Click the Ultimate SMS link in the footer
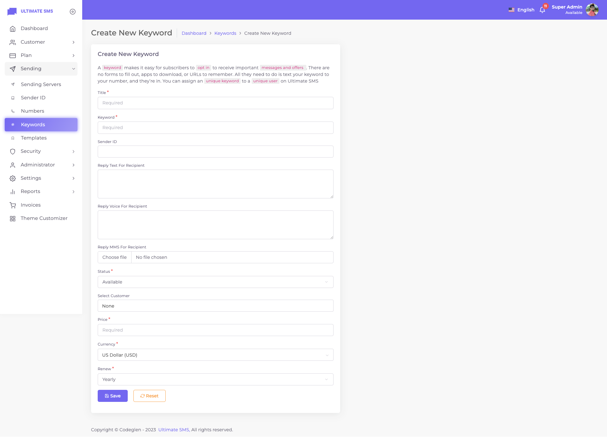The image size is (607, 437). pos(173,430)
